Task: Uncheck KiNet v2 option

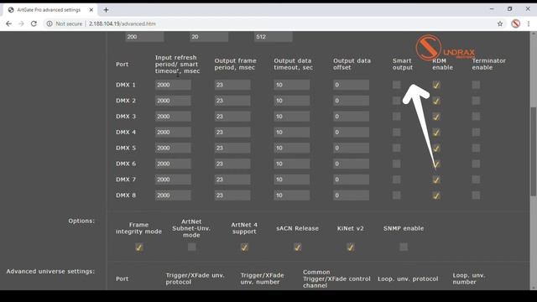Action: 350,247
